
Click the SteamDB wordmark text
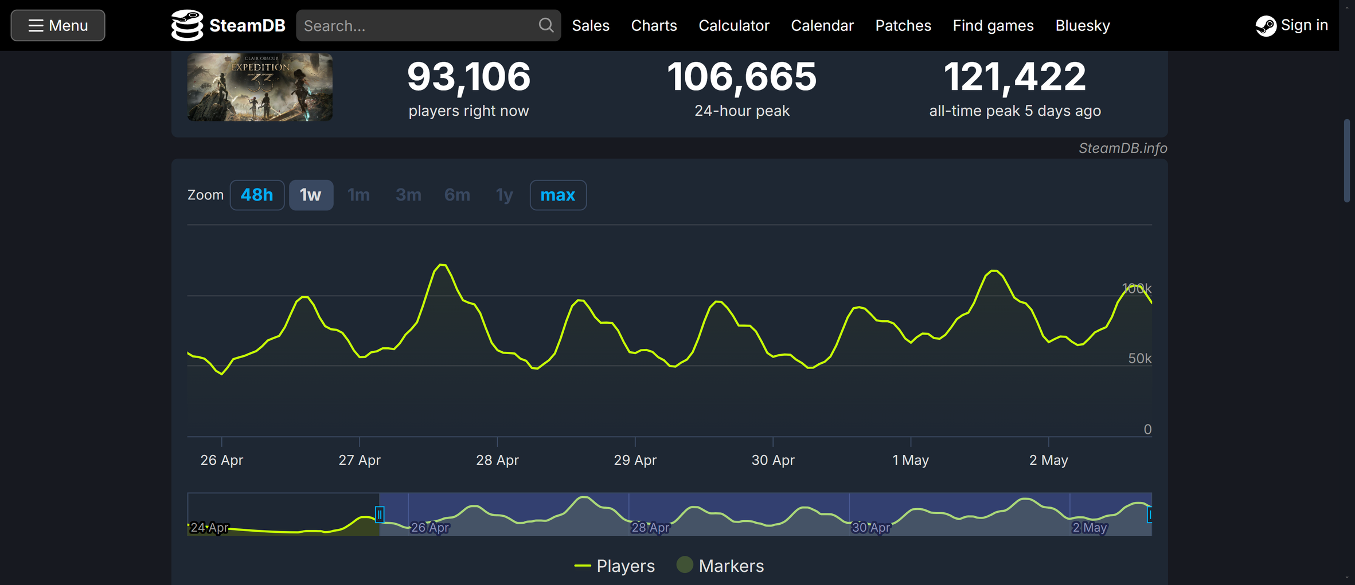[247, 25]
